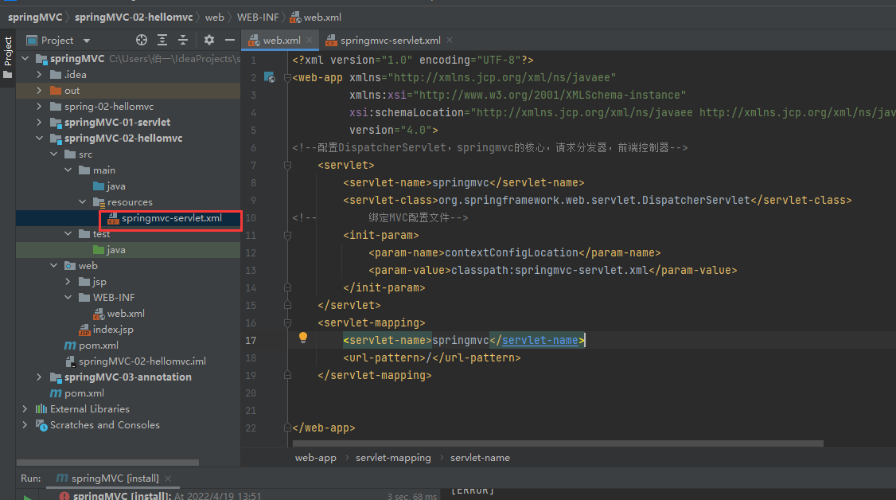Select springmvc-servlet.xml in the project tree
The height and width of the screenshot is (500, 896).
coord(171,218)
